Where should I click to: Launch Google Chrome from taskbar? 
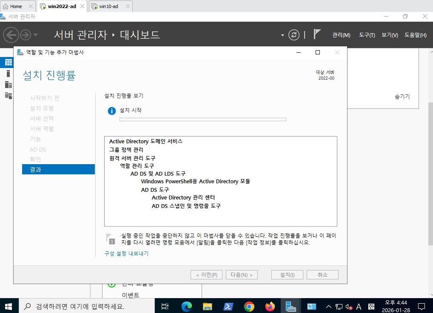(249, 306)
